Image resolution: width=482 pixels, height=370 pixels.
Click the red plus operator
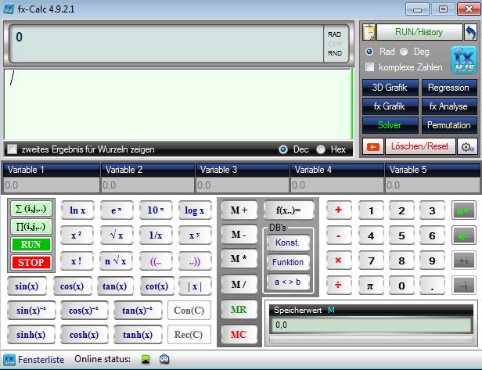click(339, 210)
